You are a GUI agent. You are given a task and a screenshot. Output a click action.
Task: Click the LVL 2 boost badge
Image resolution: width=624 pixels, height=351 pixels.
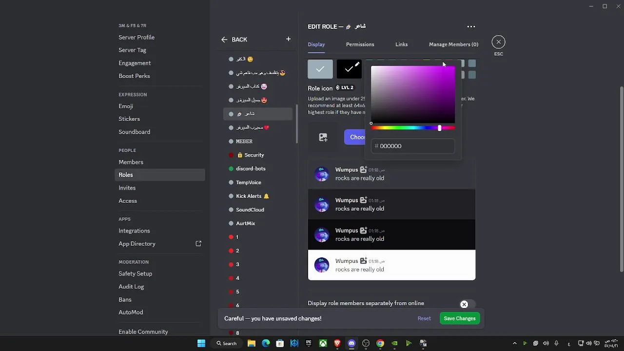pos(345,88)
